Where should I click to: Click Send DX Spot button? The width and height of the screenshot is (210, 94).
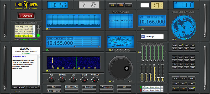click(x=19, y=87)
